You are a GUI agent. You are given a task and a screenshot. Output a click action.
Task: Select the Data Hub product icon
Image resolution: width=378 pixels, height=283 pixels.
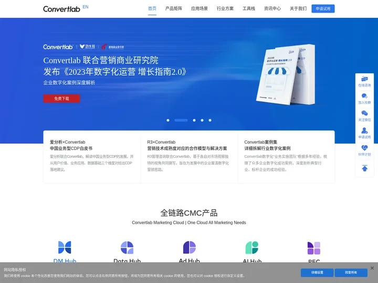click(x=127, y=247)
